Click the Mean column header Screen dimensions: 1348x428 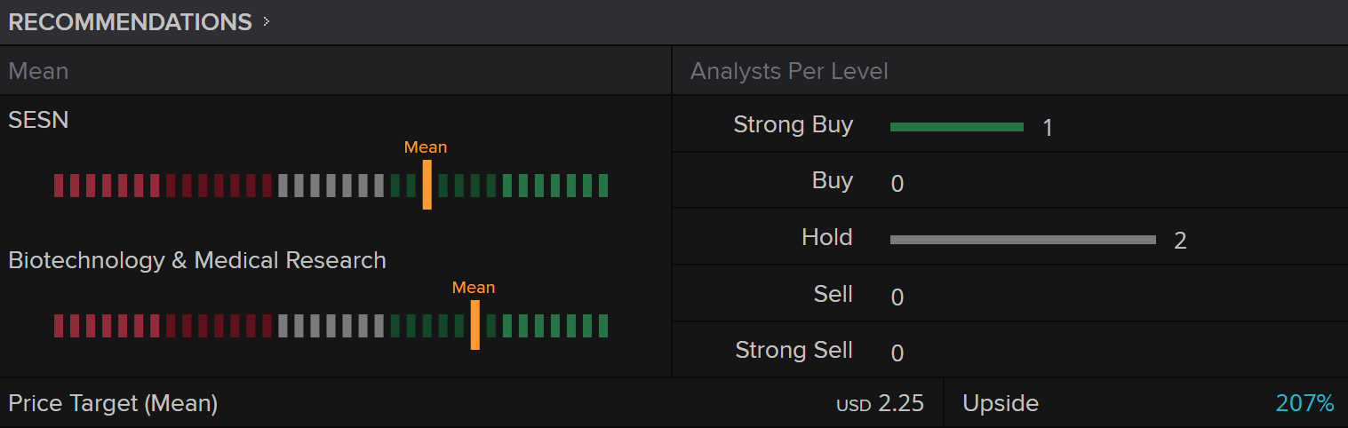(x=38, y=71)
